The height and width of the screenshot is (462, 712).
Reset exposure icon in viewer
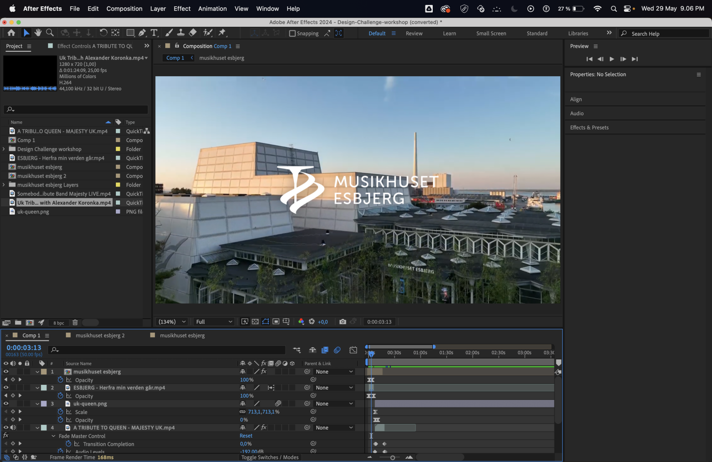tap(311, 322)
